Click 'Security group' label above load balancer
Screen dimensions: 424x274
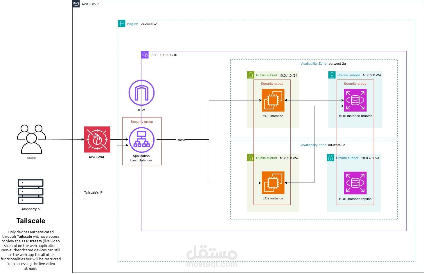pos(142,122)
